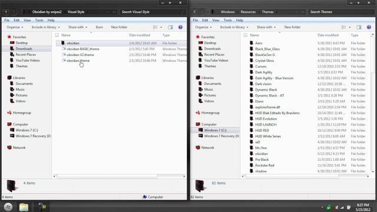The height and width of the screenshot is (212, 377).
Task: Open Start menu orb on taskbar
Action: pyautogui.click(x=8, y=207)
